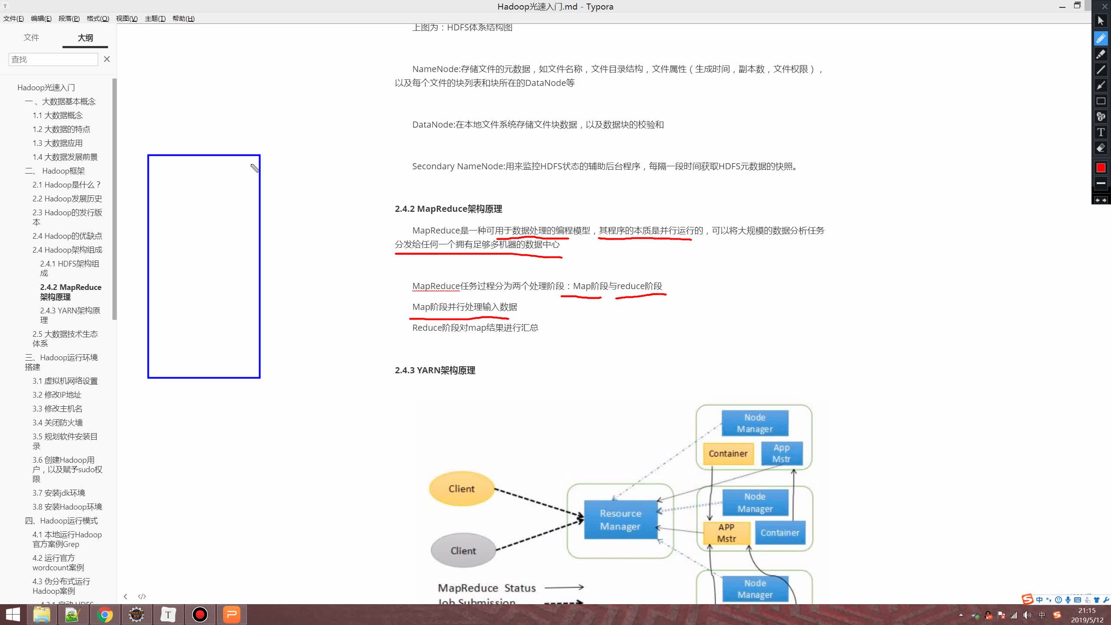The image size is (1111, 625).
Task: Clear search with the X button
Action: [107, 59]
